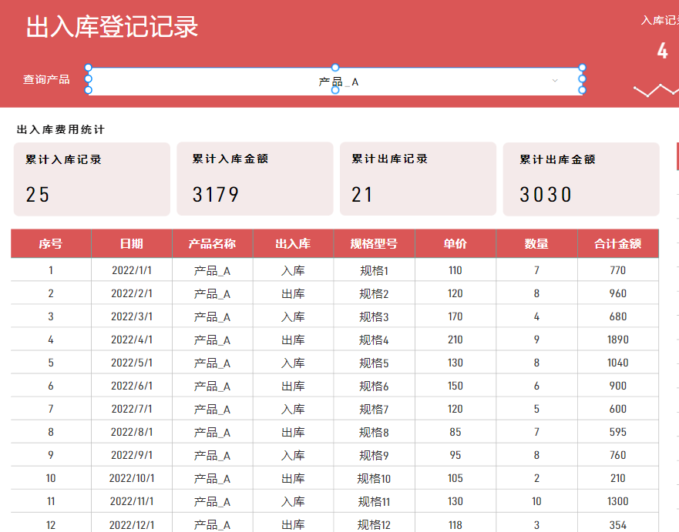Select the left-middle handle of the dropdown
The width and height of the screenshot is (679, 532).
88,79
